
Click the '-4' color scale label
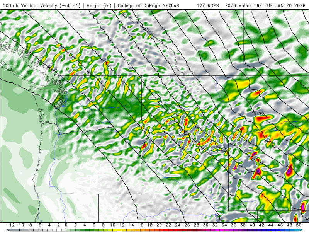48,225
